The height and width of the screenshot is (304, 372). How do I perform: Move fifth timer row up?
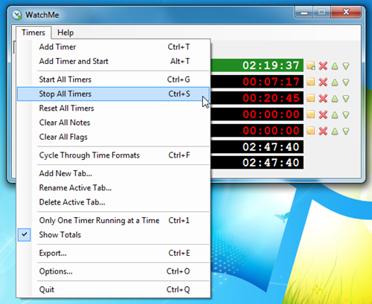pos(335,131)
